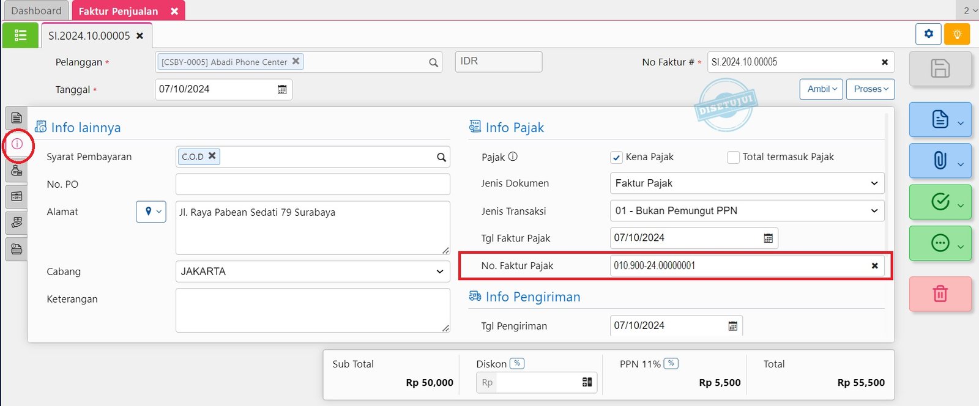Toggle the percent option beside Diskon

pyautogui.click(x=517, y=363)
